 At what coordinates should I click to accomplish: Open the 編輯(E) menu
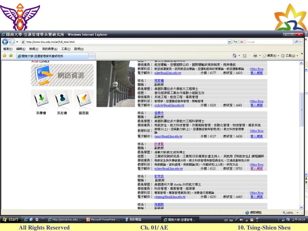point(21,49)
